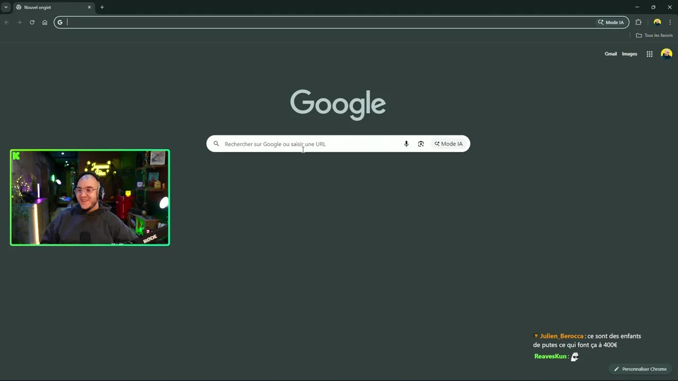Open the Gmail link
Viewport: 678px width, 381px height.
pos(611,54)
